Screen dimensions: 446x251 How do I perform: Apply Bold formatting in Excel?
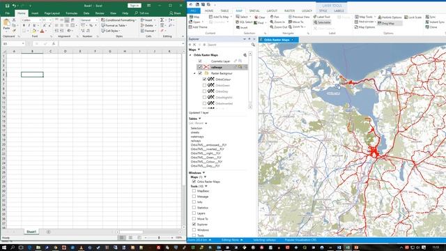[x=24, y=26]
